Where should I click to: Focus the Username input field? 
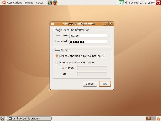(x=88, y=36)
